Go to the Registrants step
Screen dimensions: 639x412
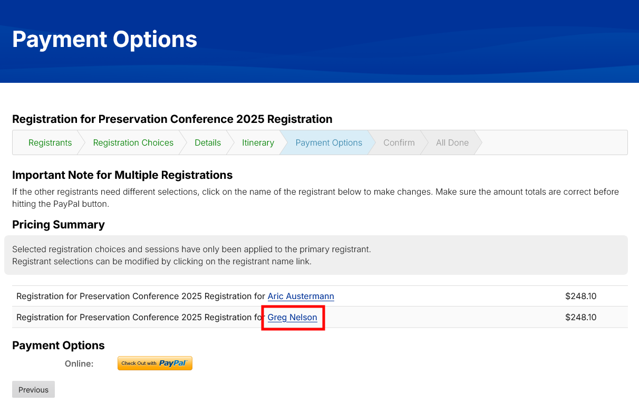[x=50, y=142]
